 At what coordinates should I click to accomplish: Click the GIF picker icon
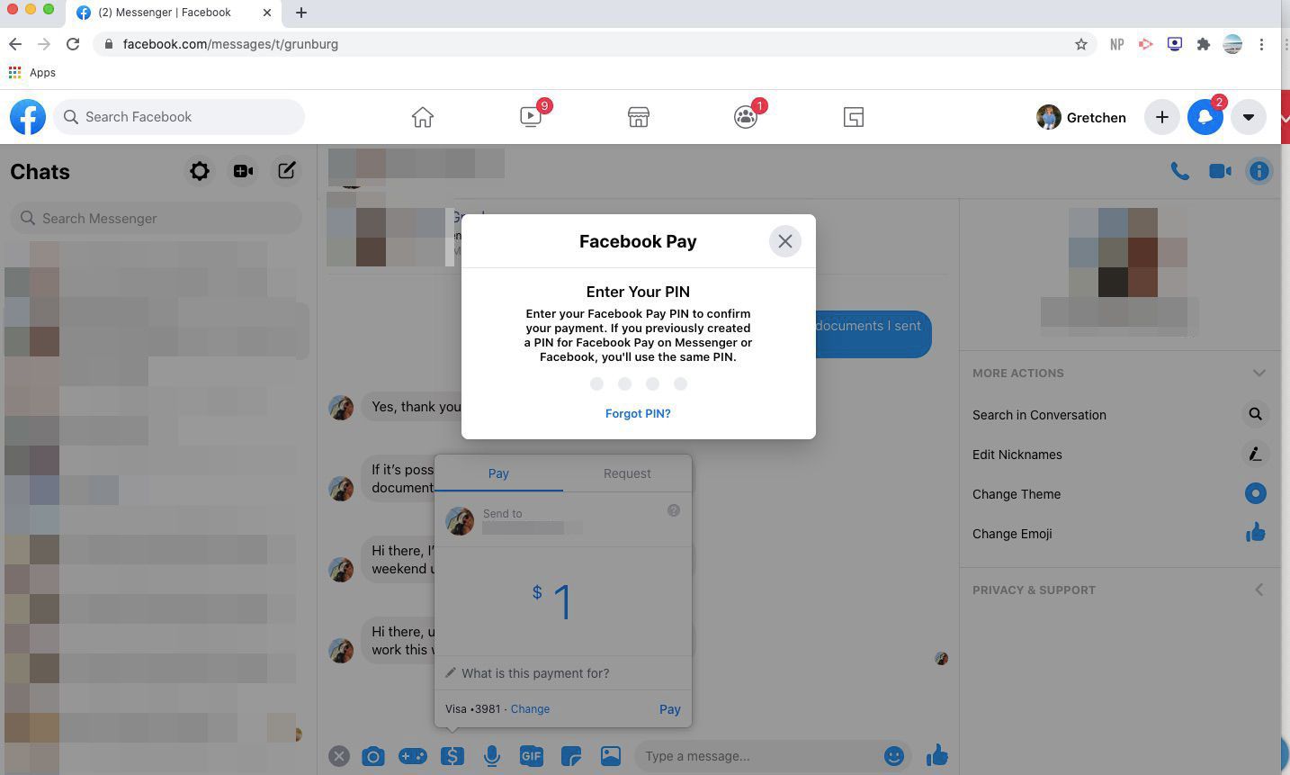(x=531, y=756)
